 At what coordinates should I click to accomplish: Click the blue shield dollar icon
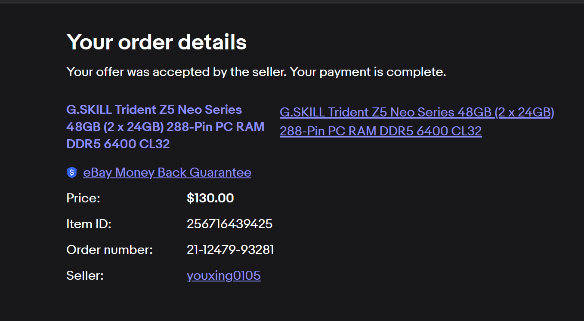tap(71, 173)
